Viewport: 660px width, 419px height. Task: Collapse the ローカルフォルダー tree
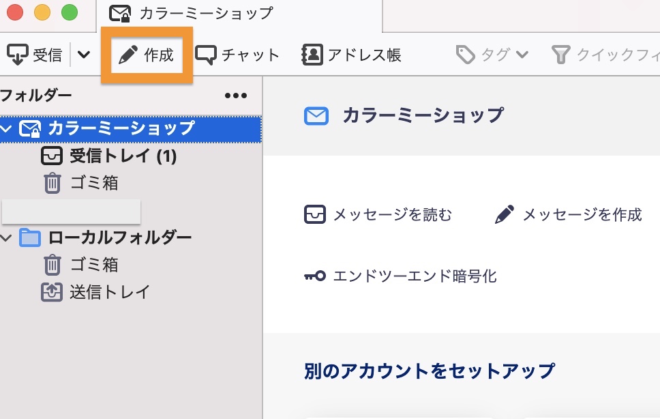[7, 237]
